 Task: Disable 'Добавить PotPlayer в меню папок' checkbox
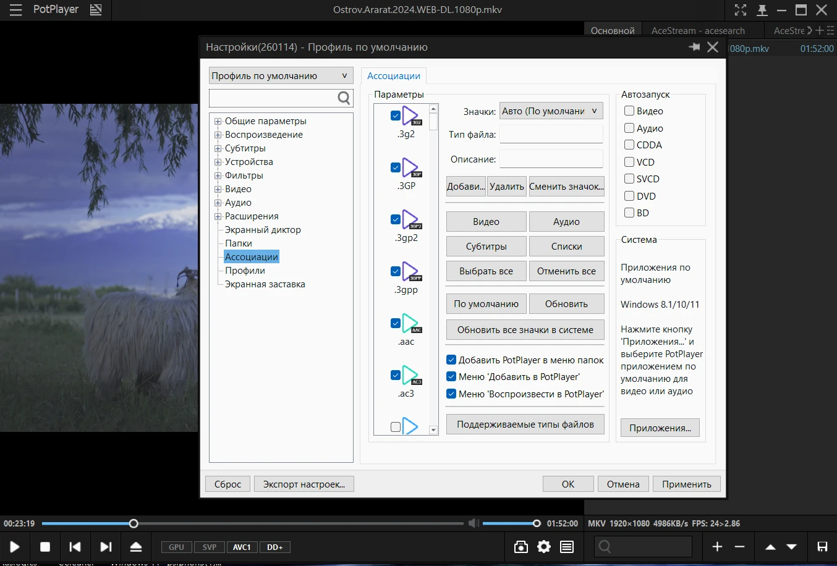tap(451, 360)
